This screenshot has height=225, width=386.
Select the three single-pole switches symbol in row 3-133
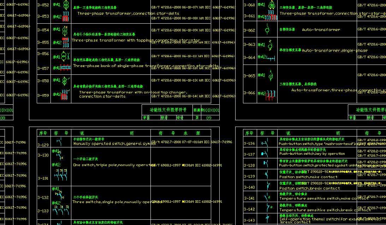coord(60,210)
